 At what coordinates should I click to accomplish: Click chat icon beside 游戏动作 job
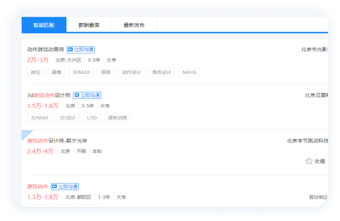[x=65, y=187]
